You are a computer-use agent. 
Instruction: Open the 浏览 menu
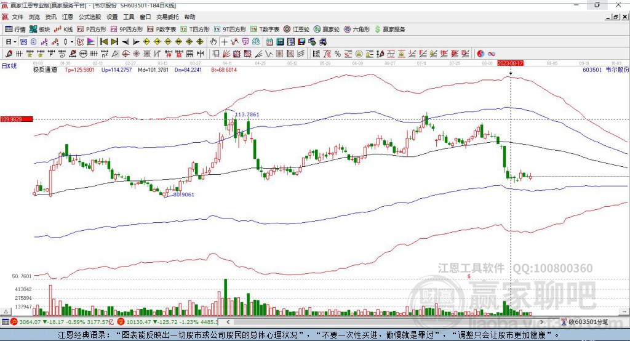(x=34, y=17)
